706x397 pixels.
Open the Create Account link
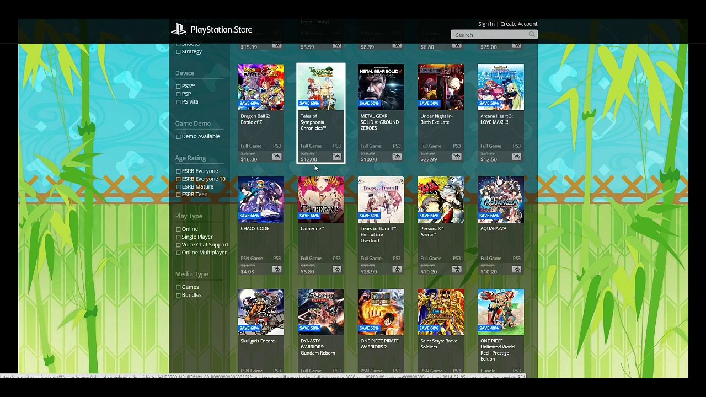pyautogui.click(x=518, y=24)
